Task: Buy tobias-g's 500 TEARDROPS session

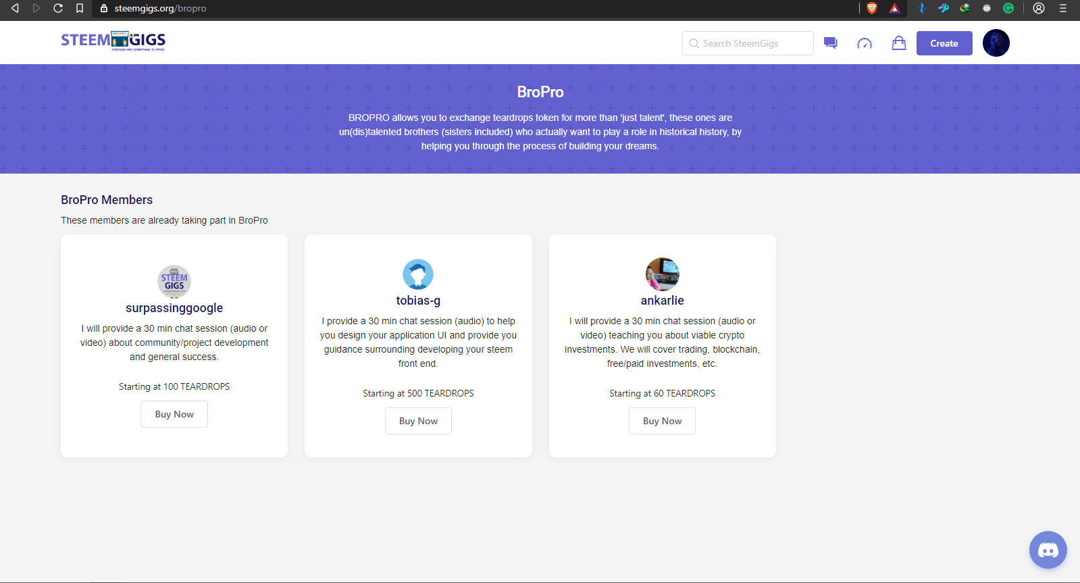Action: 418,421
